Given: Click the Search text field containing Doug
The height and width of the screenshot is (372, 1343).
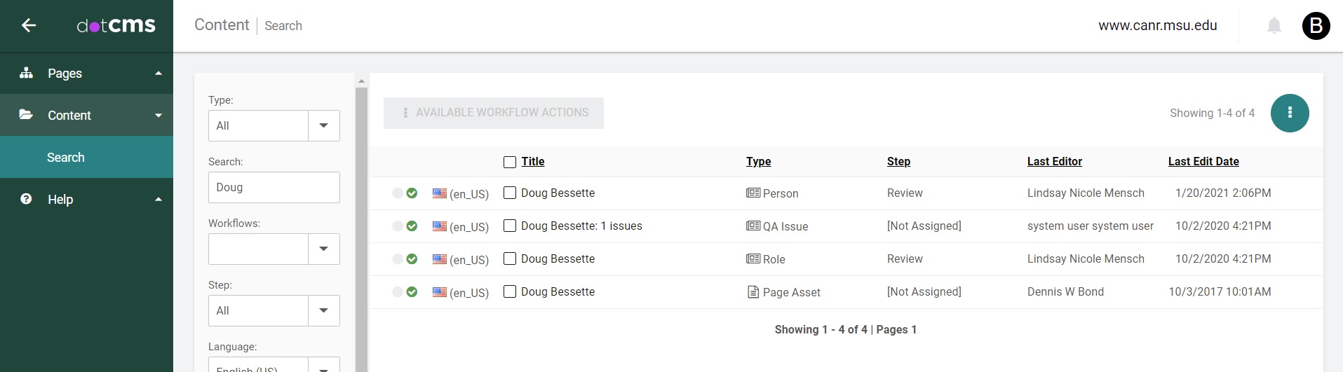Looking at the screenshot, I should click(274, 188).
